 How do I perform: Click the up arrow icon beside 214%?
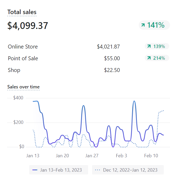point(149,58)
